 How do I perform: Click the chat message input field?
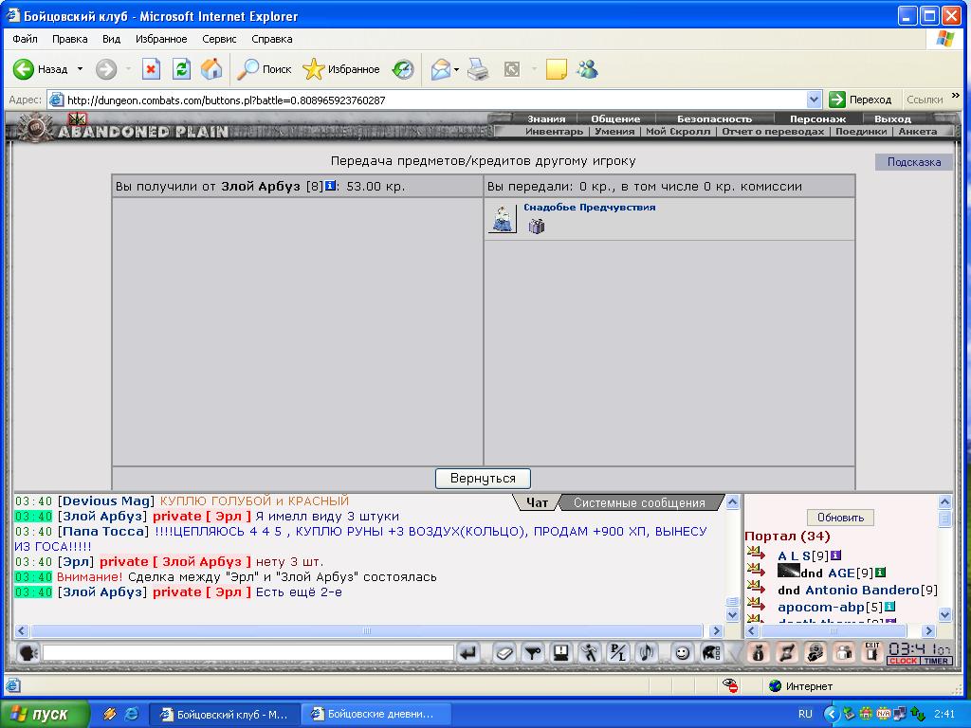(248, 652)
